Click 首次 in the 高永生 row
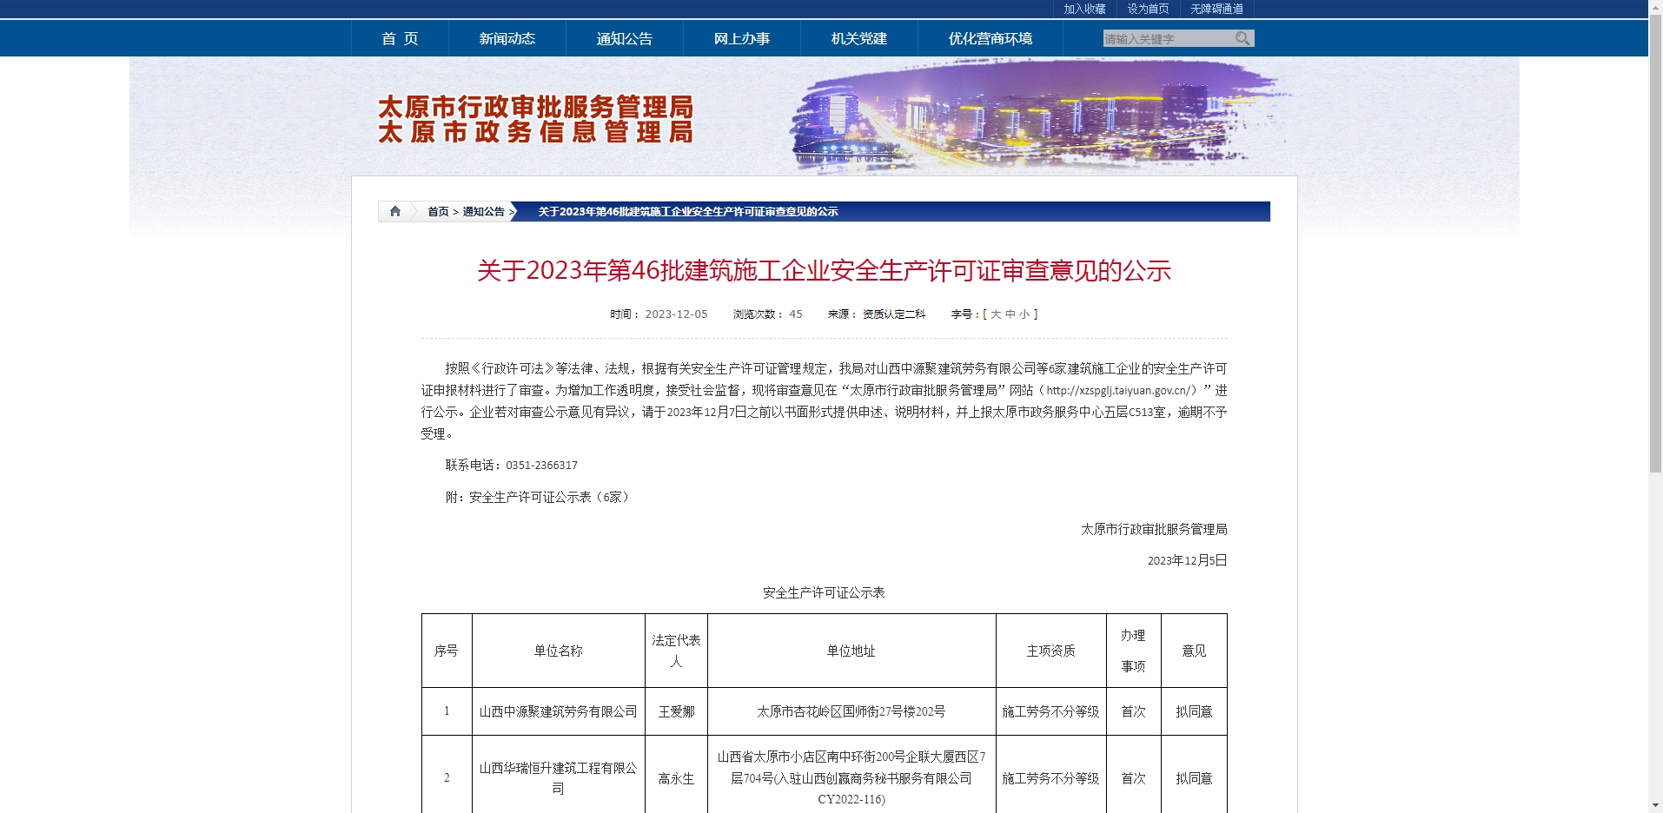Screen dimensions: 1663x813 (x=1133, y=778)
